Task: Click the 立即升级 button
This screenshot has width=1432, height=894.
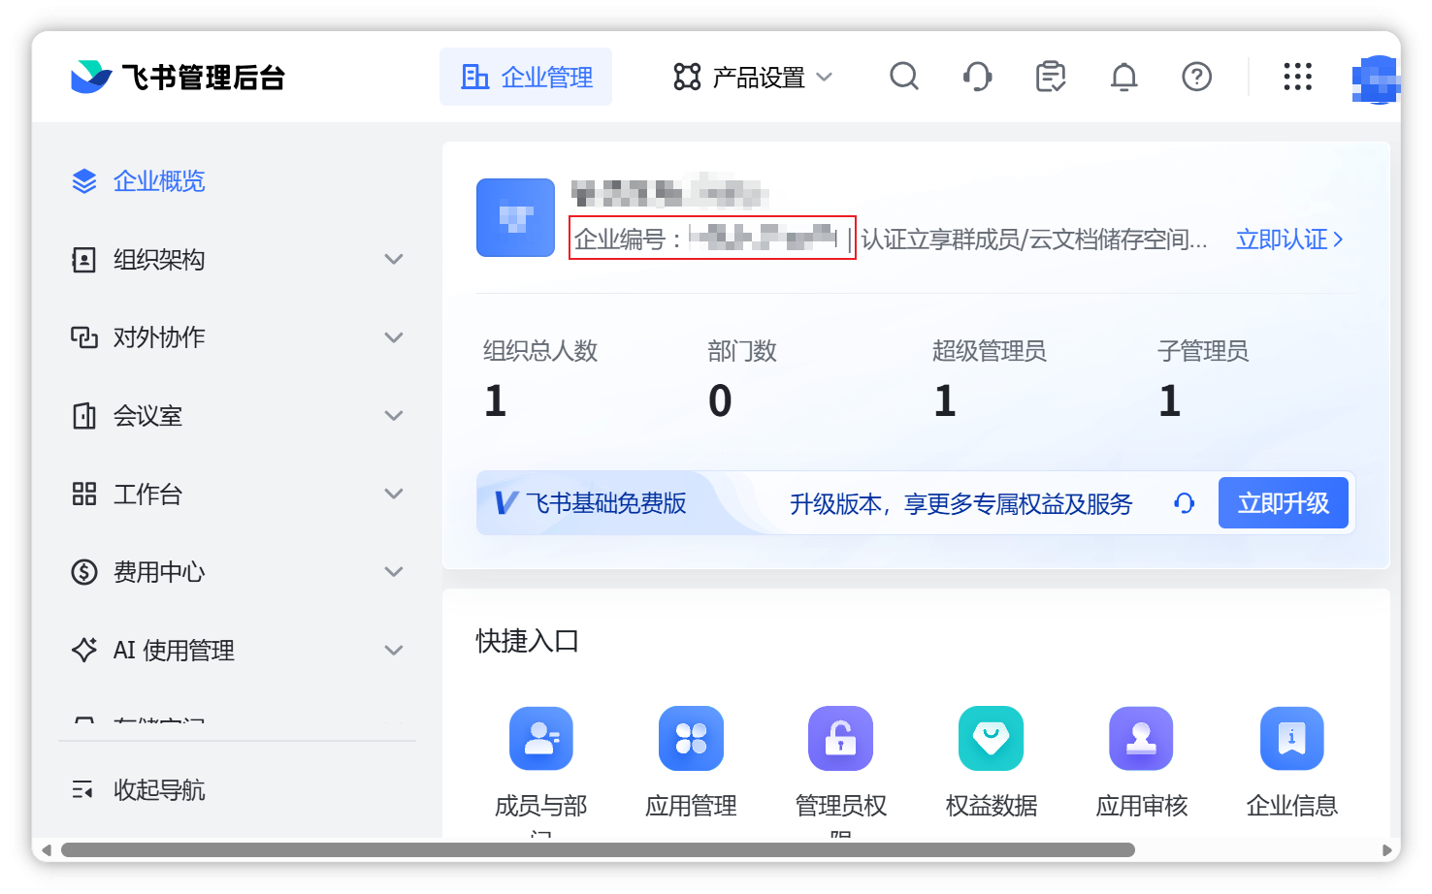Action: tap(1283, 502)
